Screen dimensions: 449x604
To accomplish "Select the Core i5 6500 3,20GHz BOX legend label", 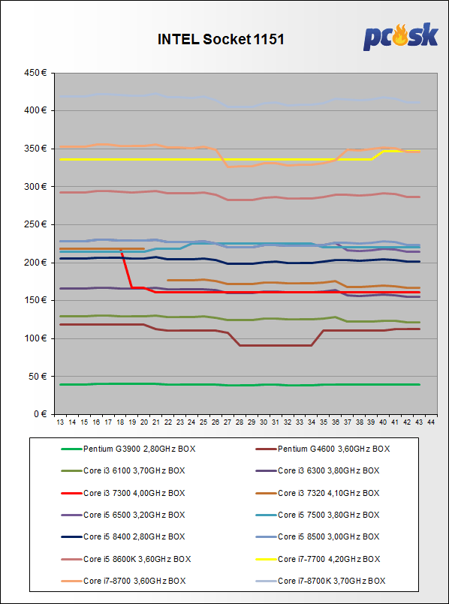I will pyautogui.click(x=134, y=515).
